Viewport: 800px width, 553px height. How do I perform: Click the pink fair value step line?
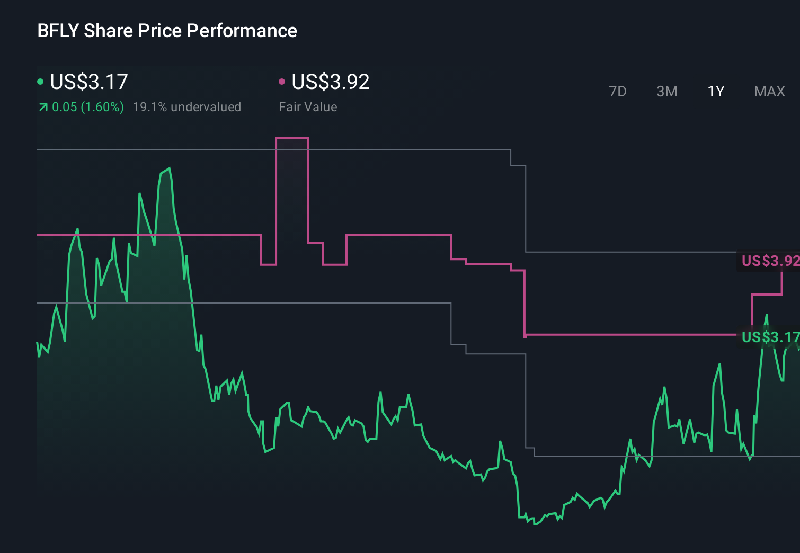(x=397, y=234)
